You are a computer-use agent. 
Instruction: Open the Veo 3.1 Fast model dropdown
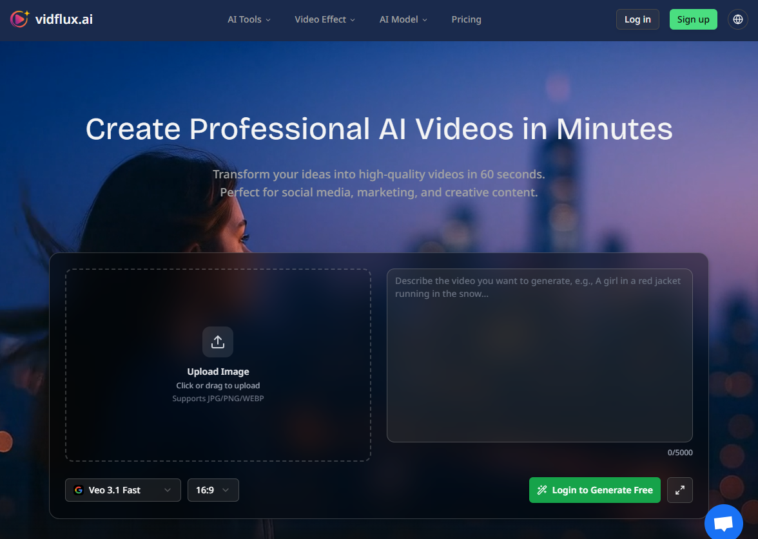[122, 490]
